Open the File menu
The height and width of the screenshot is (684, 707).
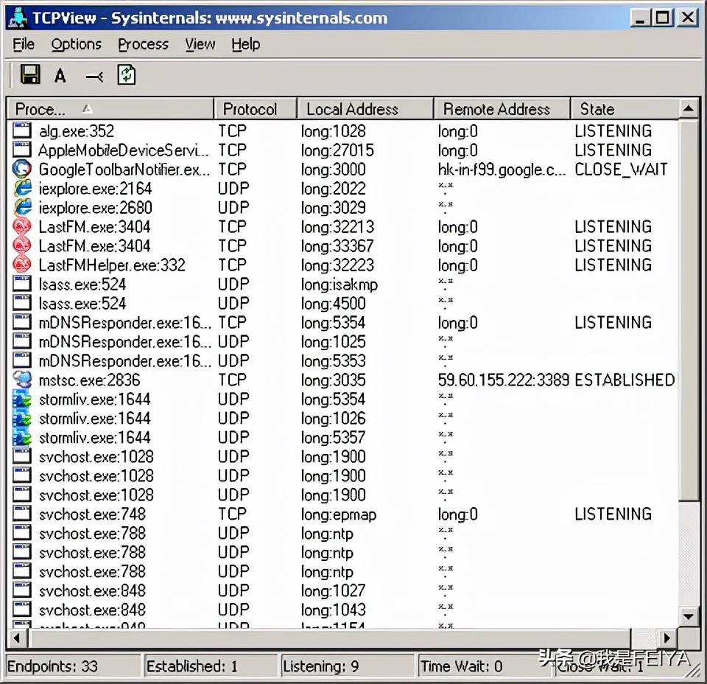click(24, 44)
